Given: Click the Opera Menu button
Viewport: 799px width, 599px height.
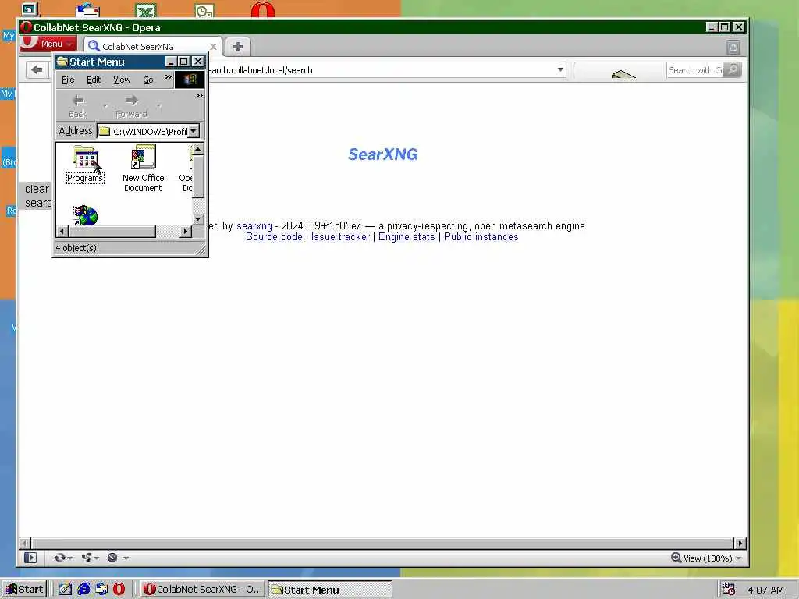Looking at the screenshot, I should [x=48, y=44].
